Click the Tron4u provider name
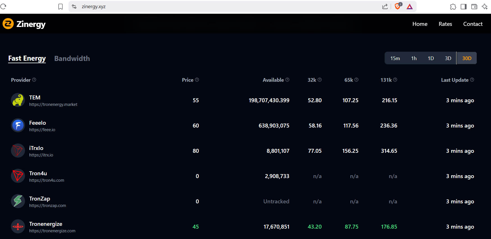 [38, 173]
